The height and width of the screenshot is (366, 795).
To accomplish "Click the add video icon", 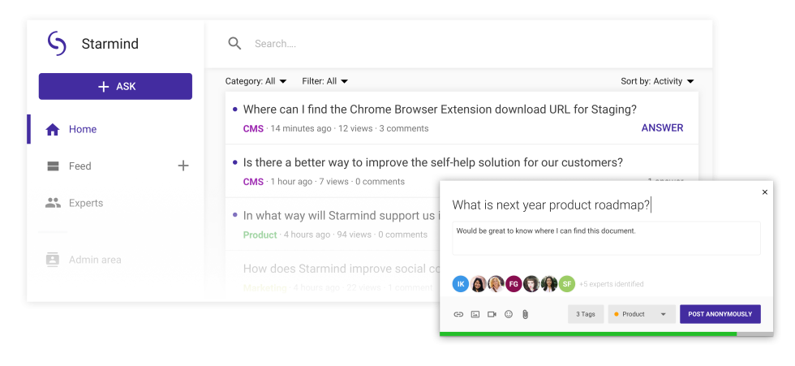I will (x=492, y=314).
